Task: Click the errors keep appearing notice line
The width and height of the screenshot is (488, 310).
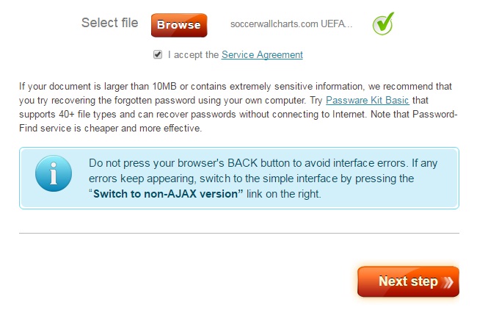Action: click(x=252, y=179)
